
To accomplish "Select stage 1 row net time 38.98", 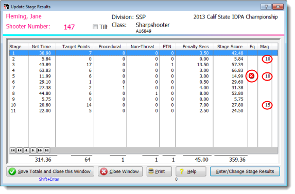I will coord(45,53).
